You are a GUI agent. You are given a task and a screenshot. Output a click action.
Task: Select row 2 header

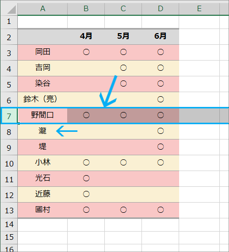(x=9, y=37)
